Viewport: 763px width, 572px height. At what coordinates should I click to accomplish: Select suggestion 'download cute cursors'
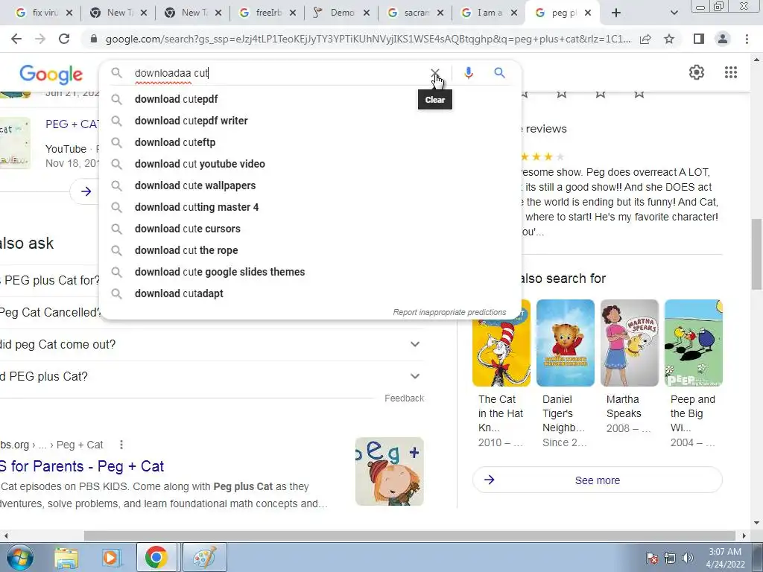[x=311, y=229]
